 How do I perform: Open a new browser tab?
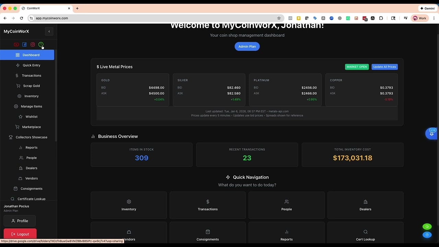(77, 8)
